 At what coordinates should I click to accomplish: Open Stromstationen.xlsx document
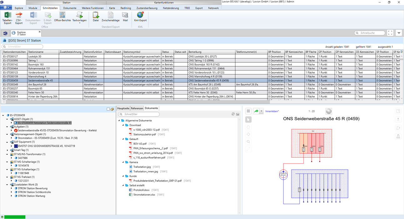point(144,195)
